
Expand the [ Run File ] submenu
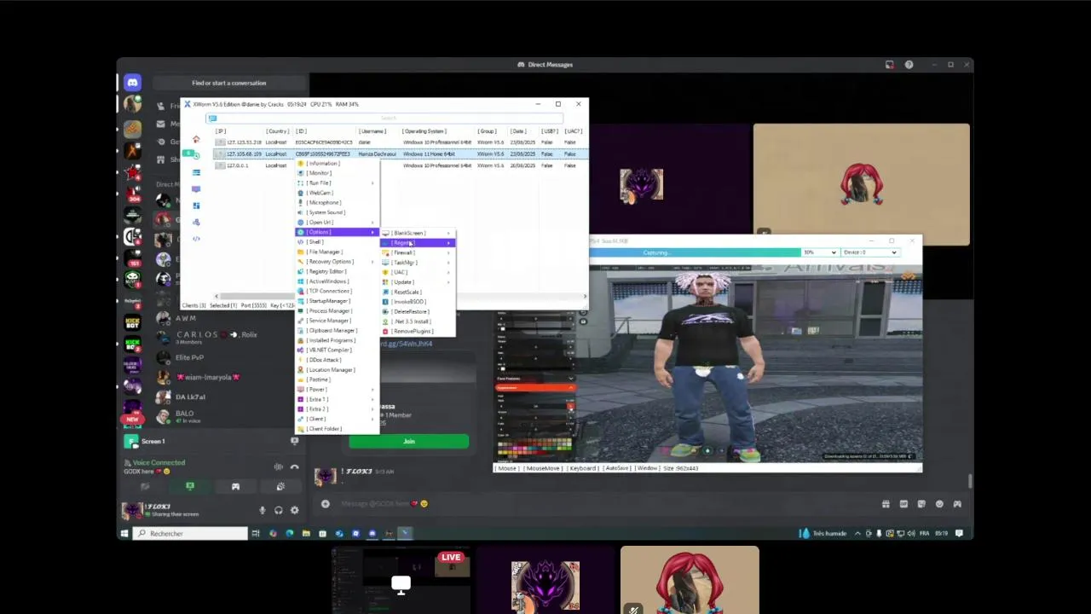[x=338, y=183]
